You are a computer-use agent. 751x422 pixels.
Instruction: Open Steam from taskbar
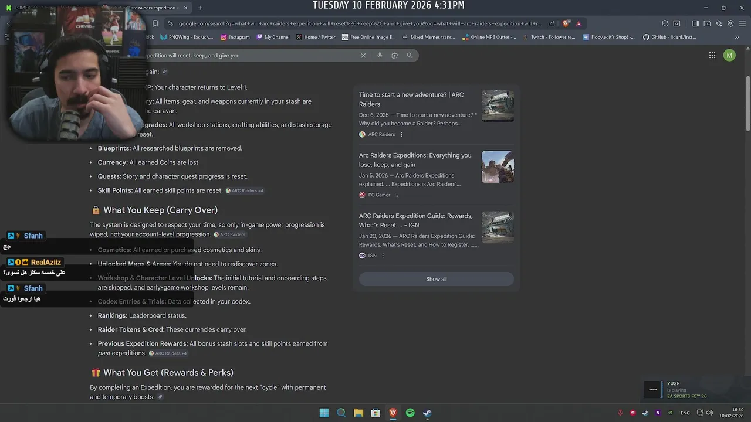(427, 413)
